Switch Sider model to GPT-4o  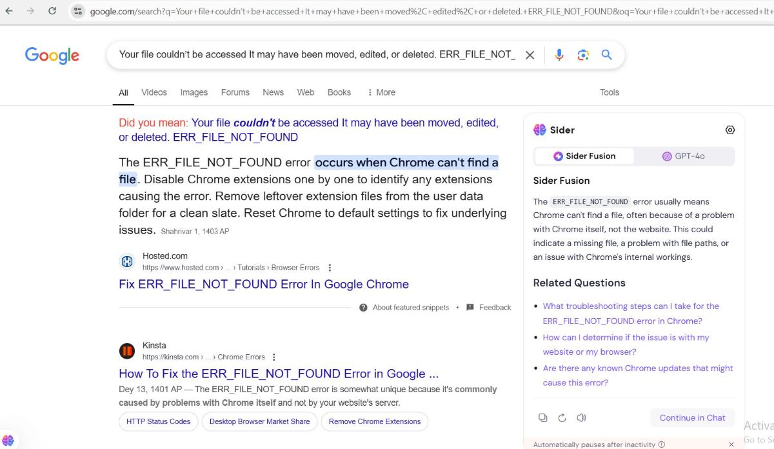pyautogui.click(x=684, y=156)
